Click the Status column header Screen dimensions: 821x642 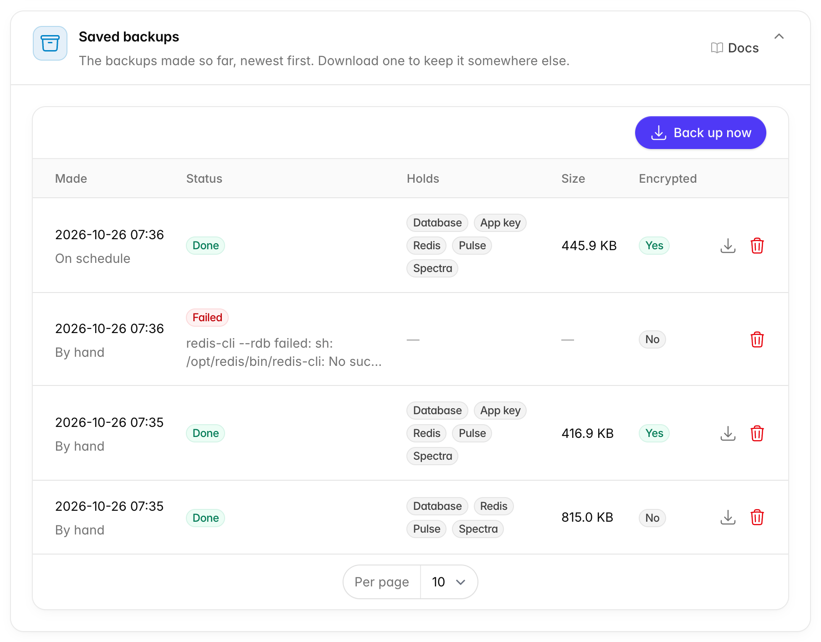[204, 179]
